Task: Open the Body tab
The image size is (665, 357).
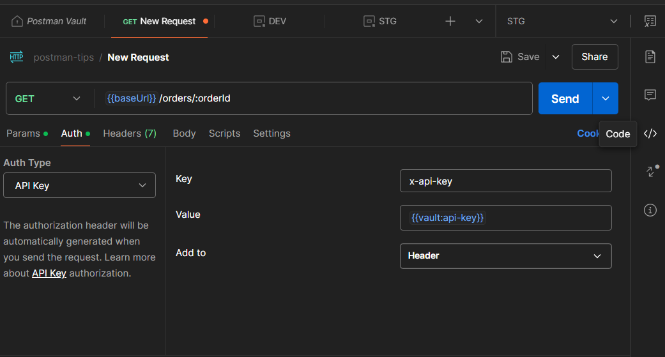Action: point(184,133)
